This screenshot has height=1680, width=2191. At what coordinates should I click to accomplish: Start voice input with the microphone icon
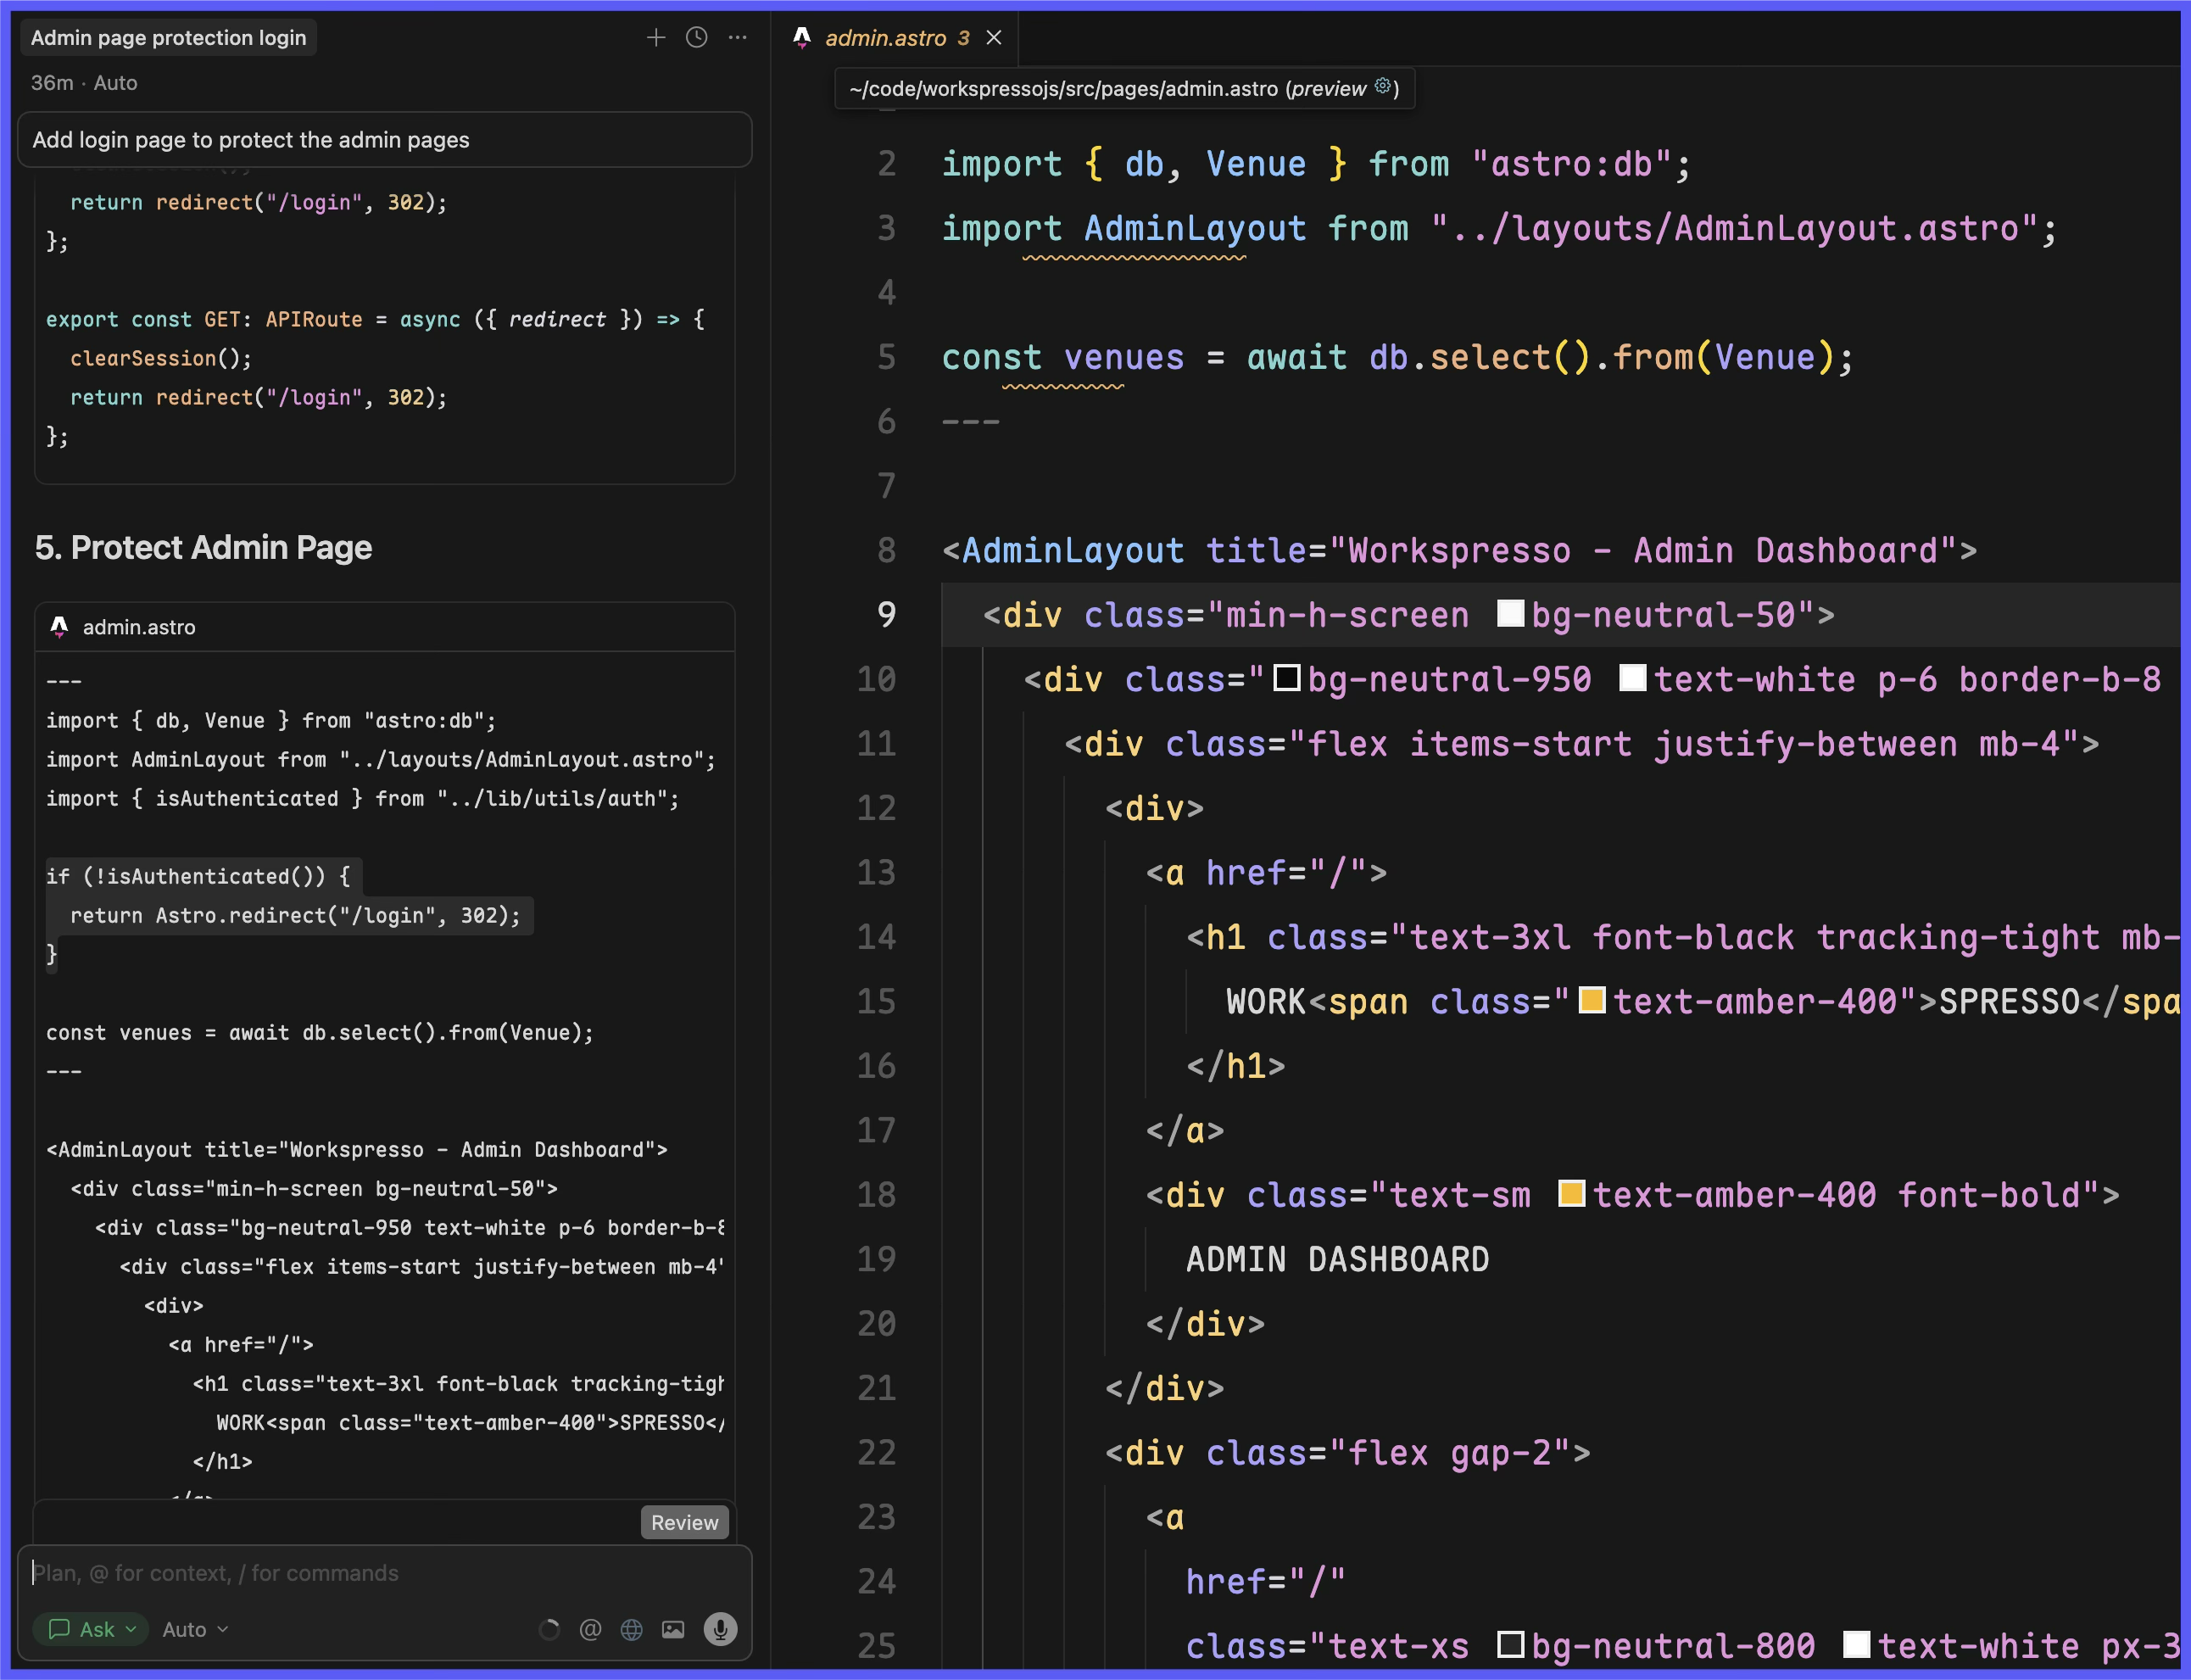click(x=719, y=1629)
